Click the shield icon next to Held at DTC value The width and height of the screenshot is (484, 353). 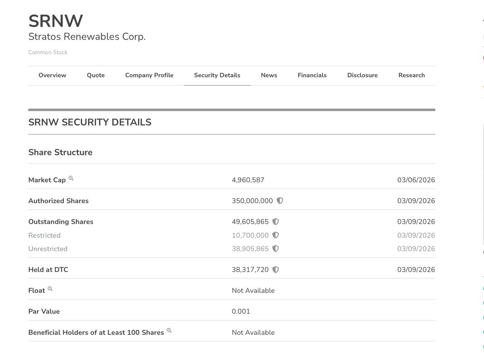click(x=276, y=270)
